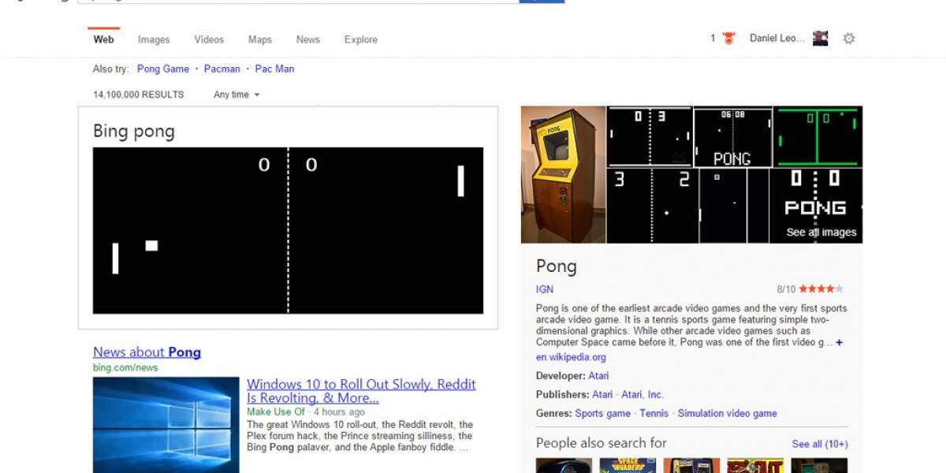Click the People also search for heading
The height and width of the screenshot is (473, 946).
601,443
